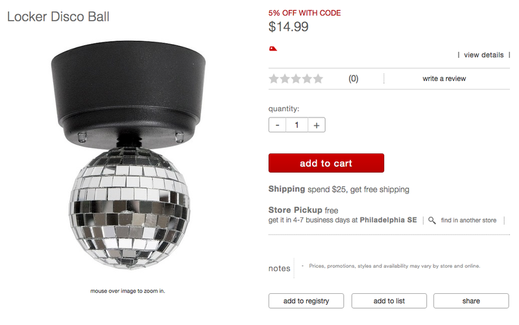The image size is (519, 325).
Task: Open the view details link
Action: [x=483, y=55]
